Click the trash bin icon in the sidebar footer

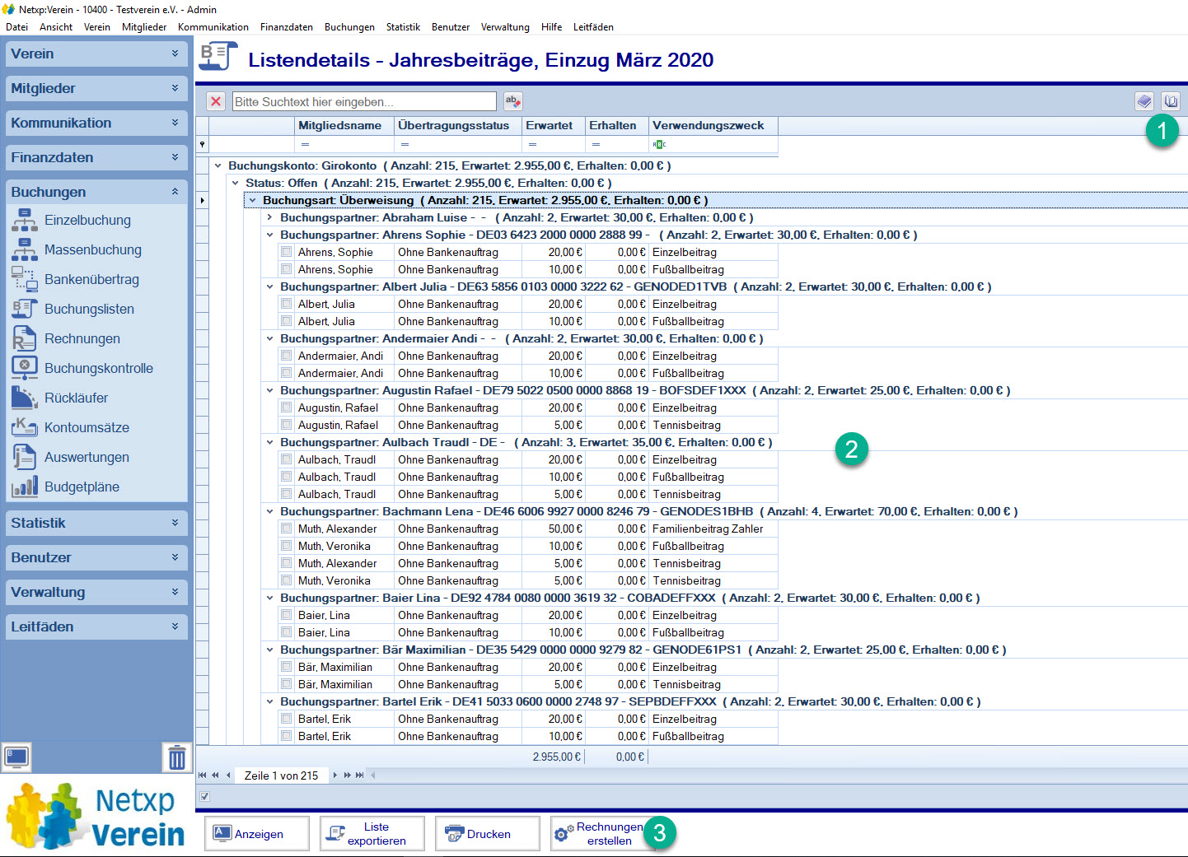(177, 757)
